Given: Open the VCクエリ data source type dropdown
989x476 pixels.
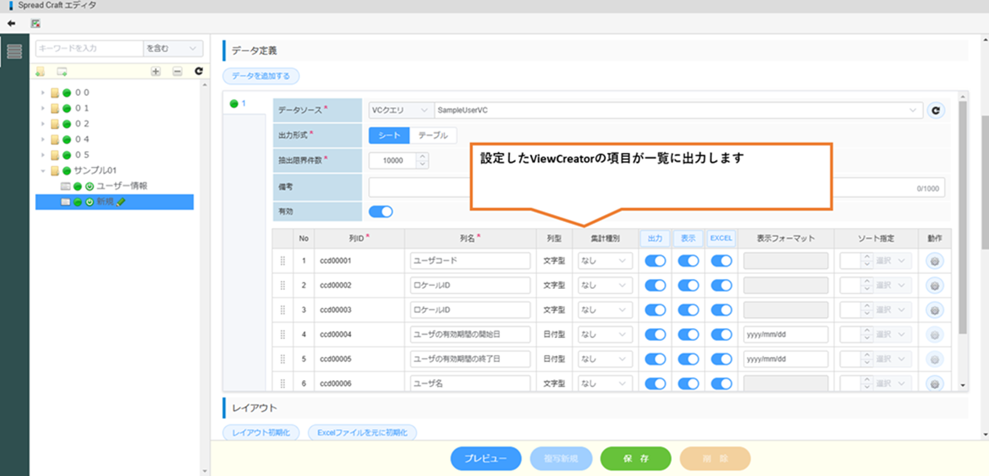Looking at the screenshot, I should [399, 110].
